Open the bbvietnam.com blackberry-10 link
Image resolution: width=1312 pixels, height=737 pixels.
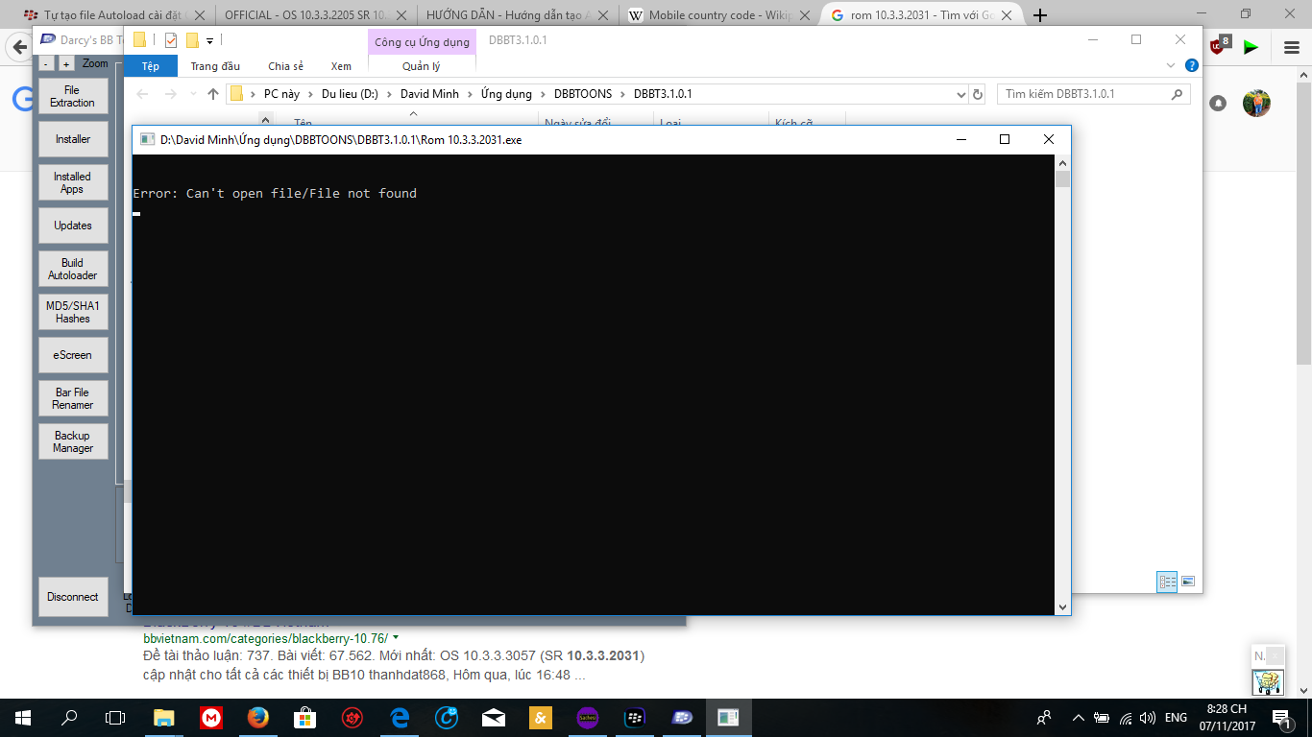tap(265, 638)
